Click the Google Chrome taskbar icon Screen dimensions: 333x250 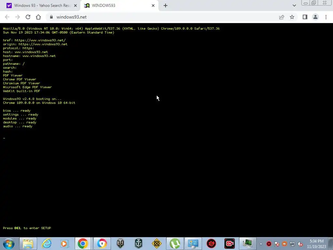83,243
